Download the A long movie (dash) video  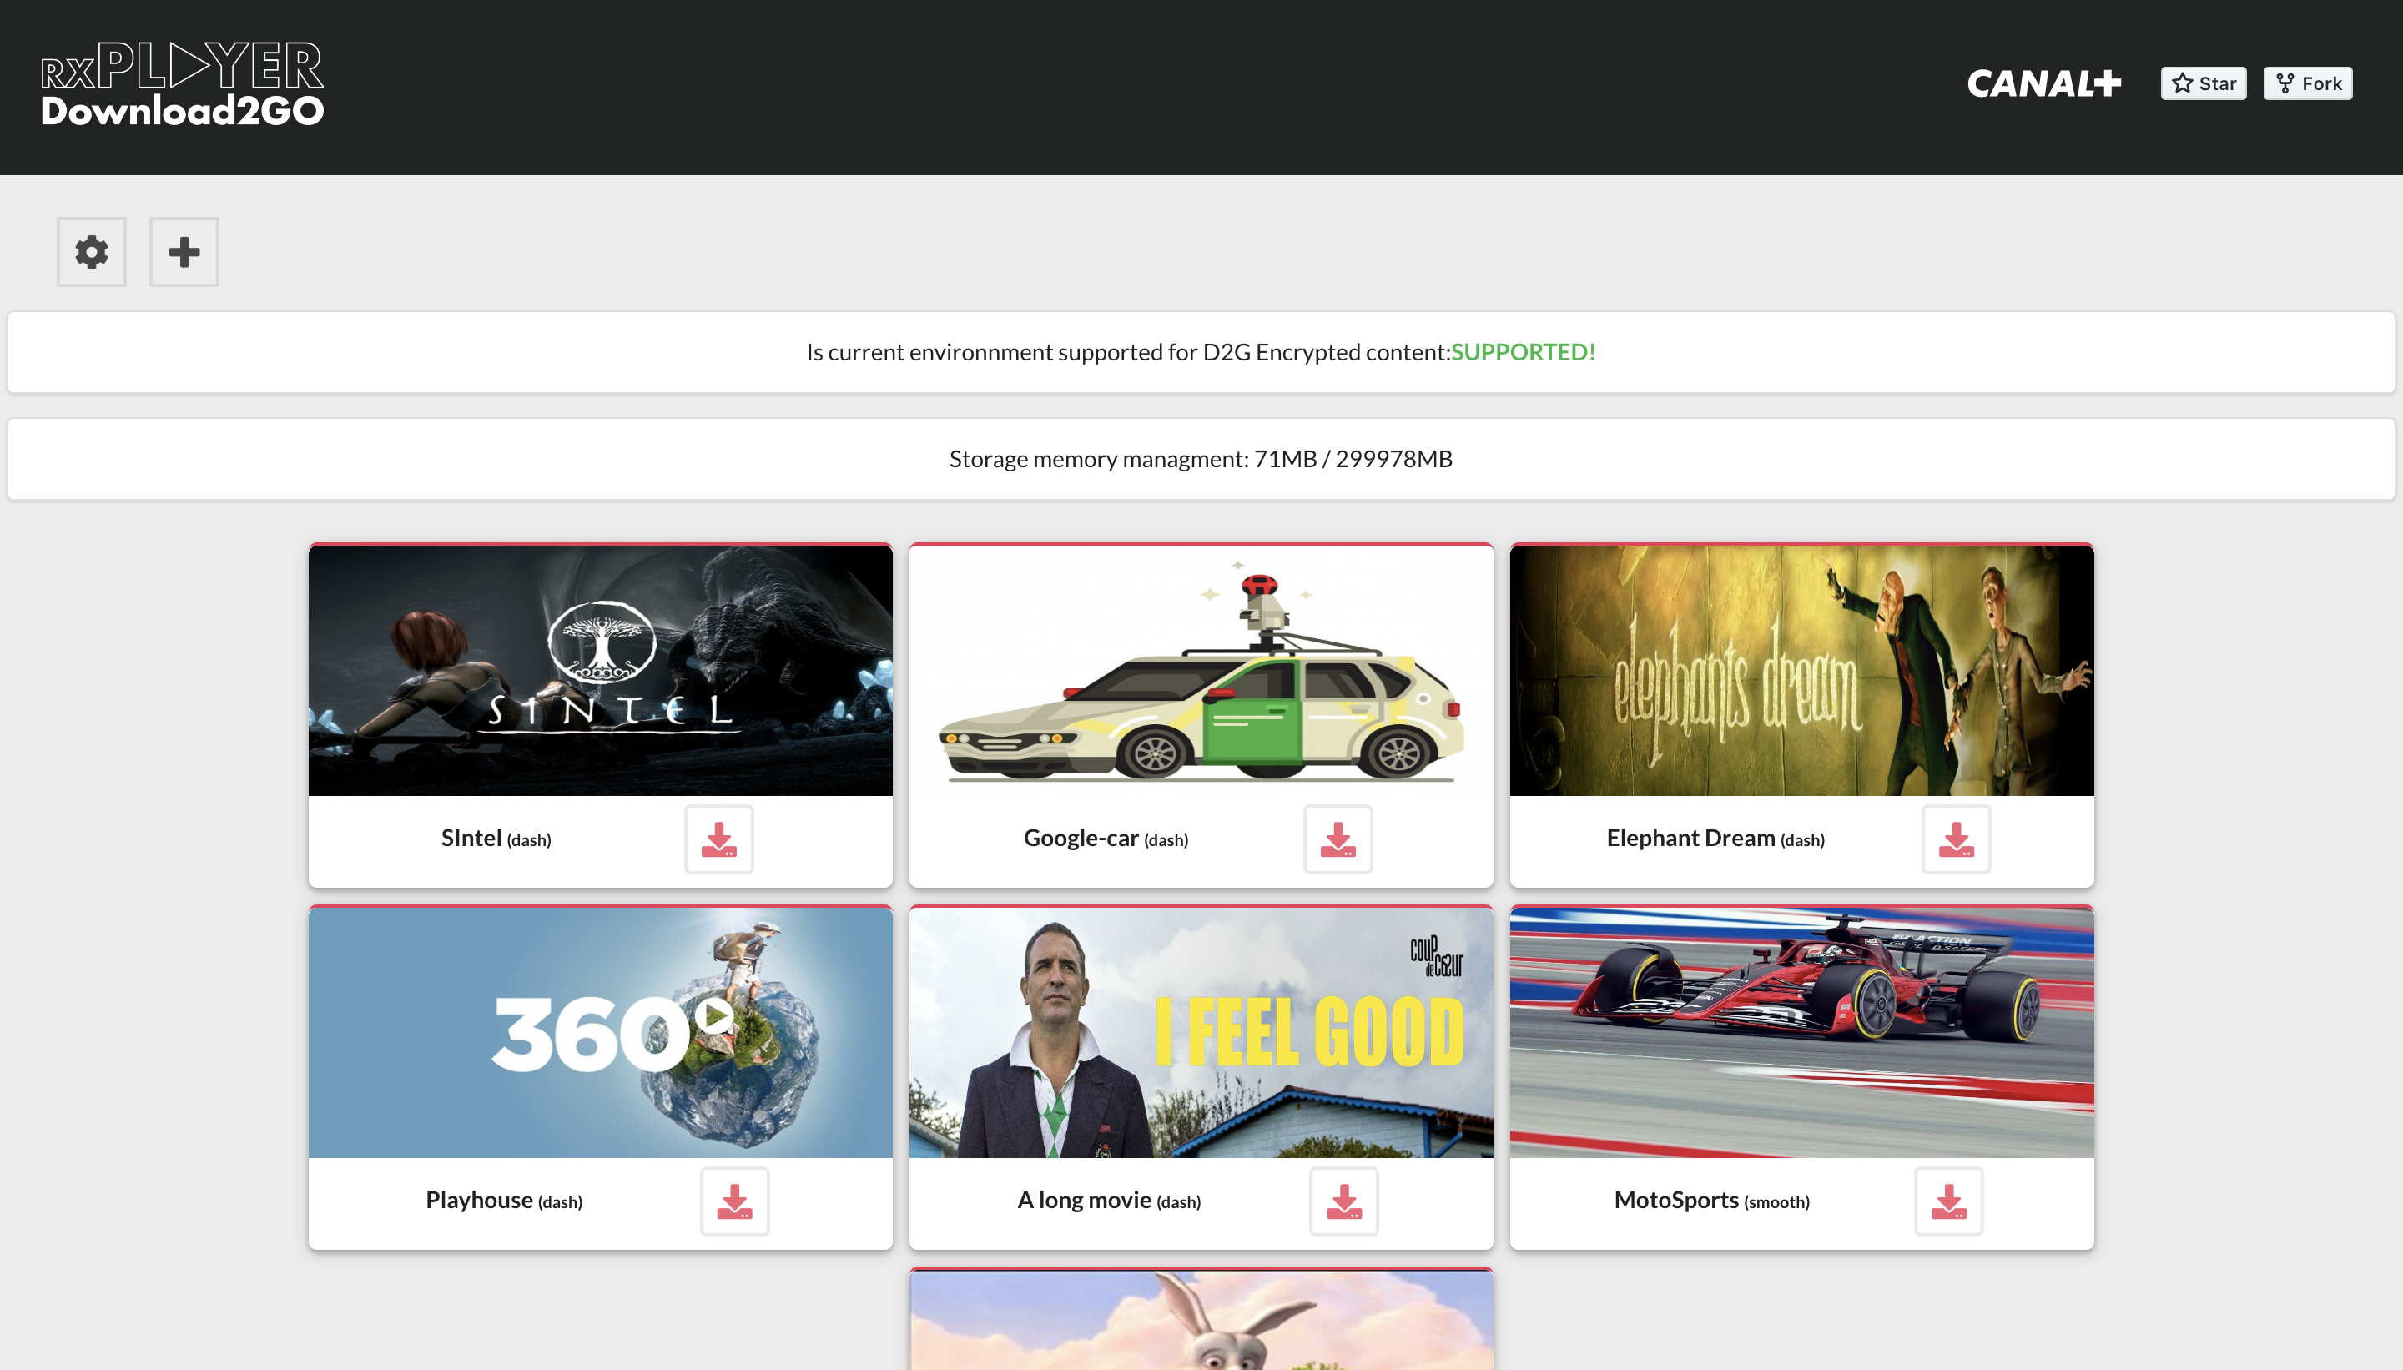click(x=1343, y=1201)
